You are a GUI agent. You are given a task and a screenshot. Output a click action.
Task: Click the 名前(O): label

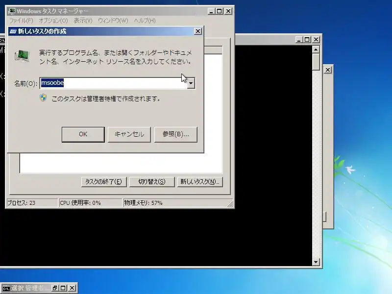[25, 83]
